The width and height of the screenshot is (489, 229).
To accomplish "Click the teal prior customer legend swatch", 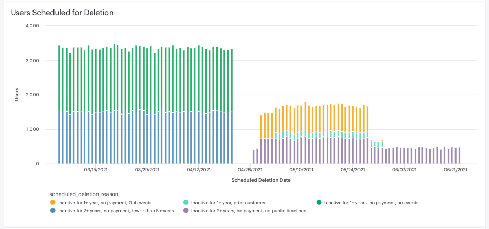I will [186, 202].
